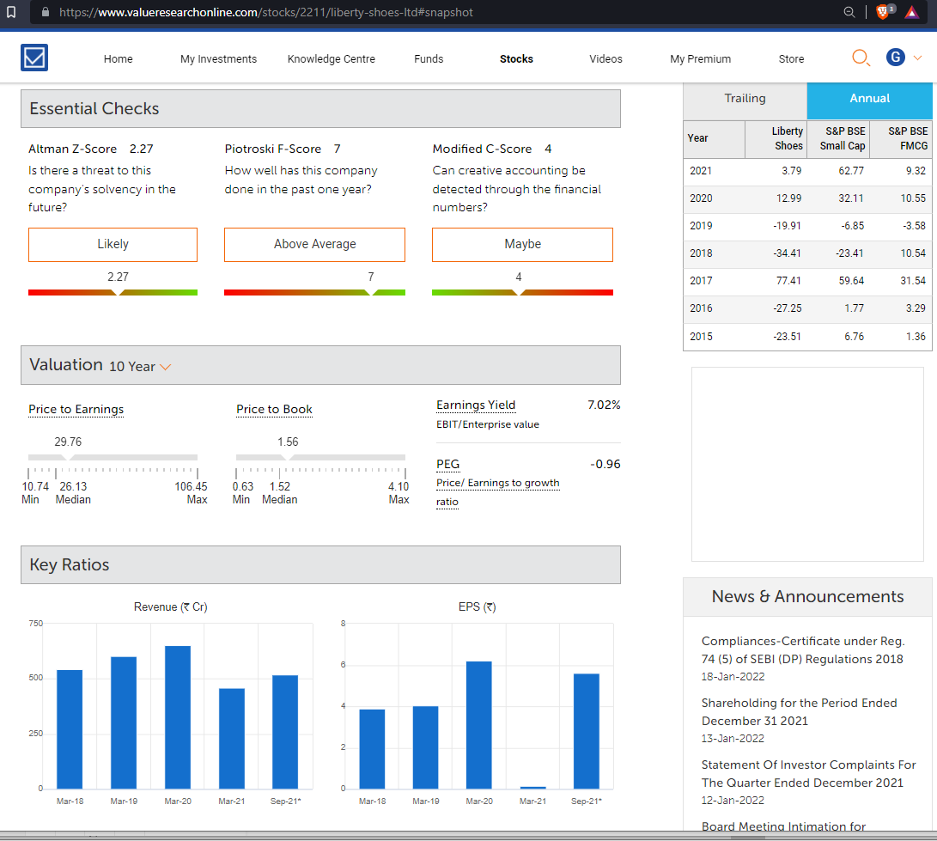Viewport: 937px width, 841px height.
Task: Click the 2021 Liberty Shoes value 3.79
Action: 791,171
